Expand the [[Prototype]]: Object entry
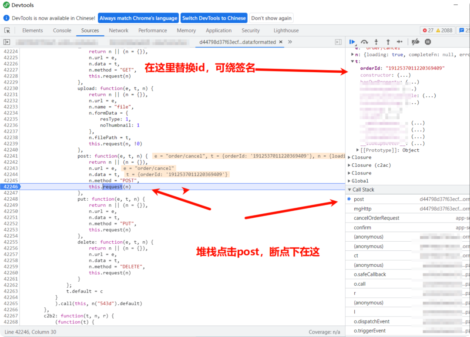Image resolution: width=470 pixels, height=337 pixels. click(x=358, y=150)
